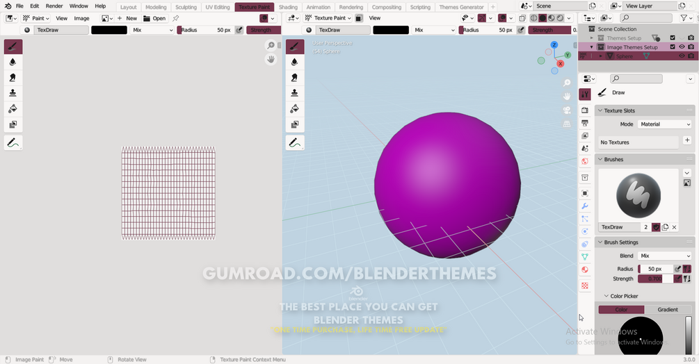The height and width of the screenshot is (364, 699).
Task: Switch to the Themes Generator workspace tab
Action: (x=461, y=7)
